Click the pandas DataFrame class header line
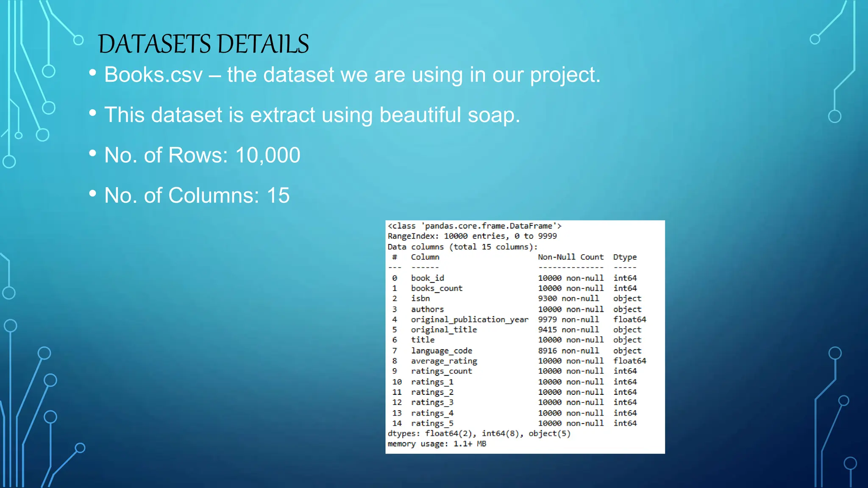 (x=474, y=226)
